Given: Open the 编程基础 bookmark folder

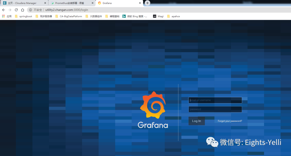Looking at the screenshot, I should (112, 16).
